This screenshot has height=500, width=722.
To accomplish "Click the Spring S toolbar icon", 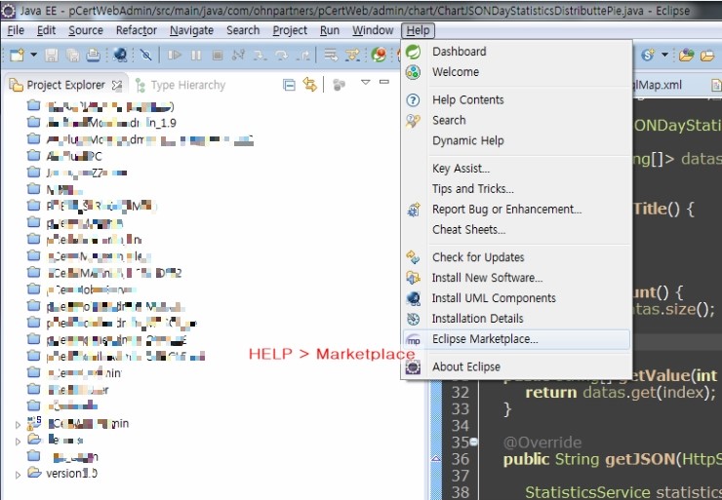I will (x=648, y=56).
